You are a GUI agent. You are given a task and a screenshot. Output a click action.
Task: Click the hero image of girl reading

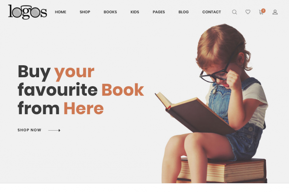click(x=212, y=103)
